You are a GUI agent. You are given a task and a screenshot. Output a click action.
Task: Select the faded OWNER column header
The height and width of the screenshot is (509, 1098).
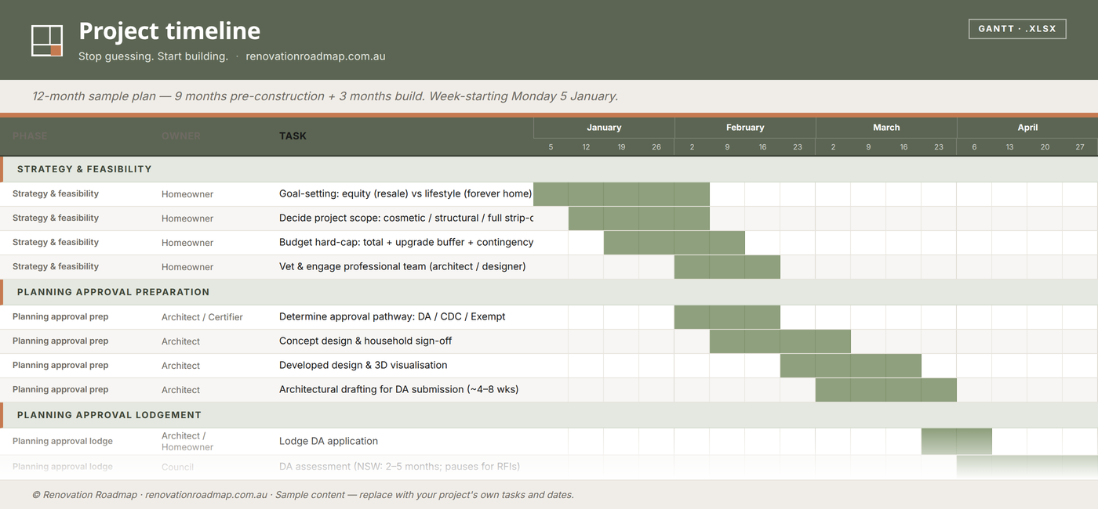coord(181,135)
